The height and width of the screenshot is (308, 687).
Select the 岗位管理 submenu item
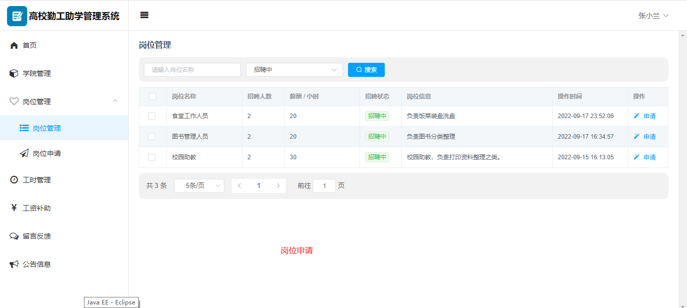[x=47, y=128]
